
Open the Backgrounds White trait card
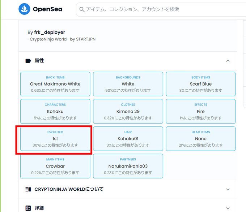coord(128,84)
